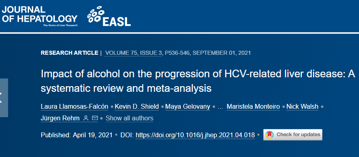Expand the hidden authors ellipsis
The width and height of the screenshot is (359, 157).
(x=221, y=107)
